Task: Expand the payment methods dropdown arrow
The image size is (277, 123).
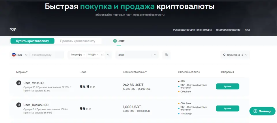Action: coord(108,55)
